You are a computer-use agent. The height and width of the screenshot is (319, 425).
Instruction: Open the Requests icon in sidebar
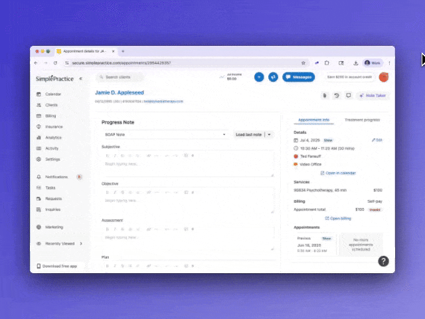pyautogui.click(x=39, y=199)
